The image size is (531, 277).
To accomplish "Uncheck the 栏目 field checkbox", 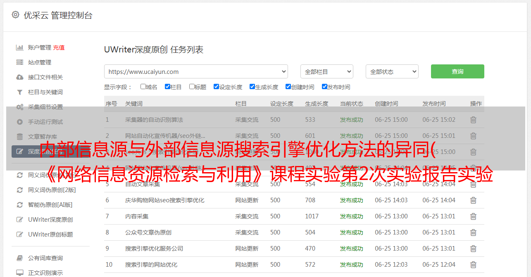I will tap(167, 87).
